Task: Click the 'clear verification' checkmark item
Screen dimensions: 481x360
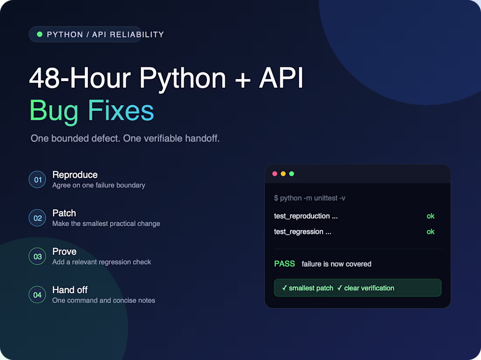Action: click(366, 288)
